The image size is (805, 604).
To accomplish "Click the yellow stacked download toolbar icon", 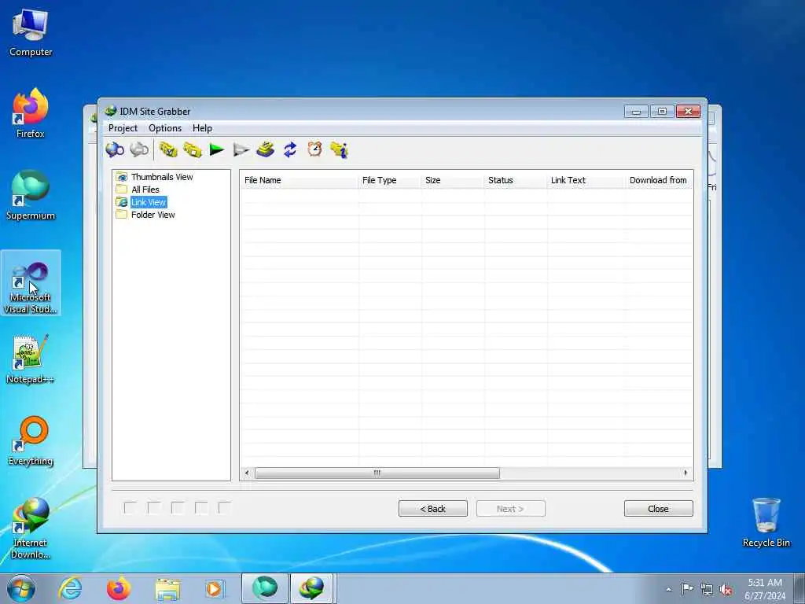I will (x=266, y=149).
